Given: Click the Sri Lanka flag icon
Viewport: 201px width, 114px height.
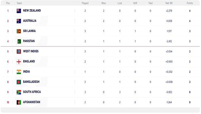Looking at the screenshot, I should coord(19,31).
